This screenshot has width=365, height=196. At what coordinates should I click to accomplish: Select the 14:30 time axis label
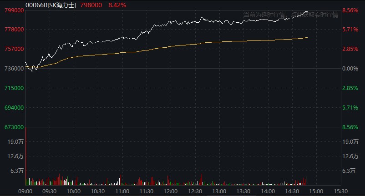click(292, 191)
